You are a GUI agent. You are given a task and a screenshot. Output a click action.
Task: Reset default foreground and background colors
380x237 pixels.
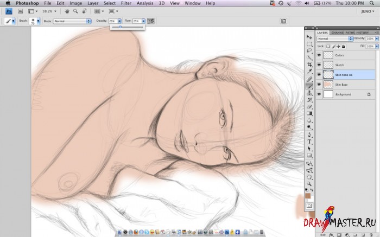[x=307, y=190]
